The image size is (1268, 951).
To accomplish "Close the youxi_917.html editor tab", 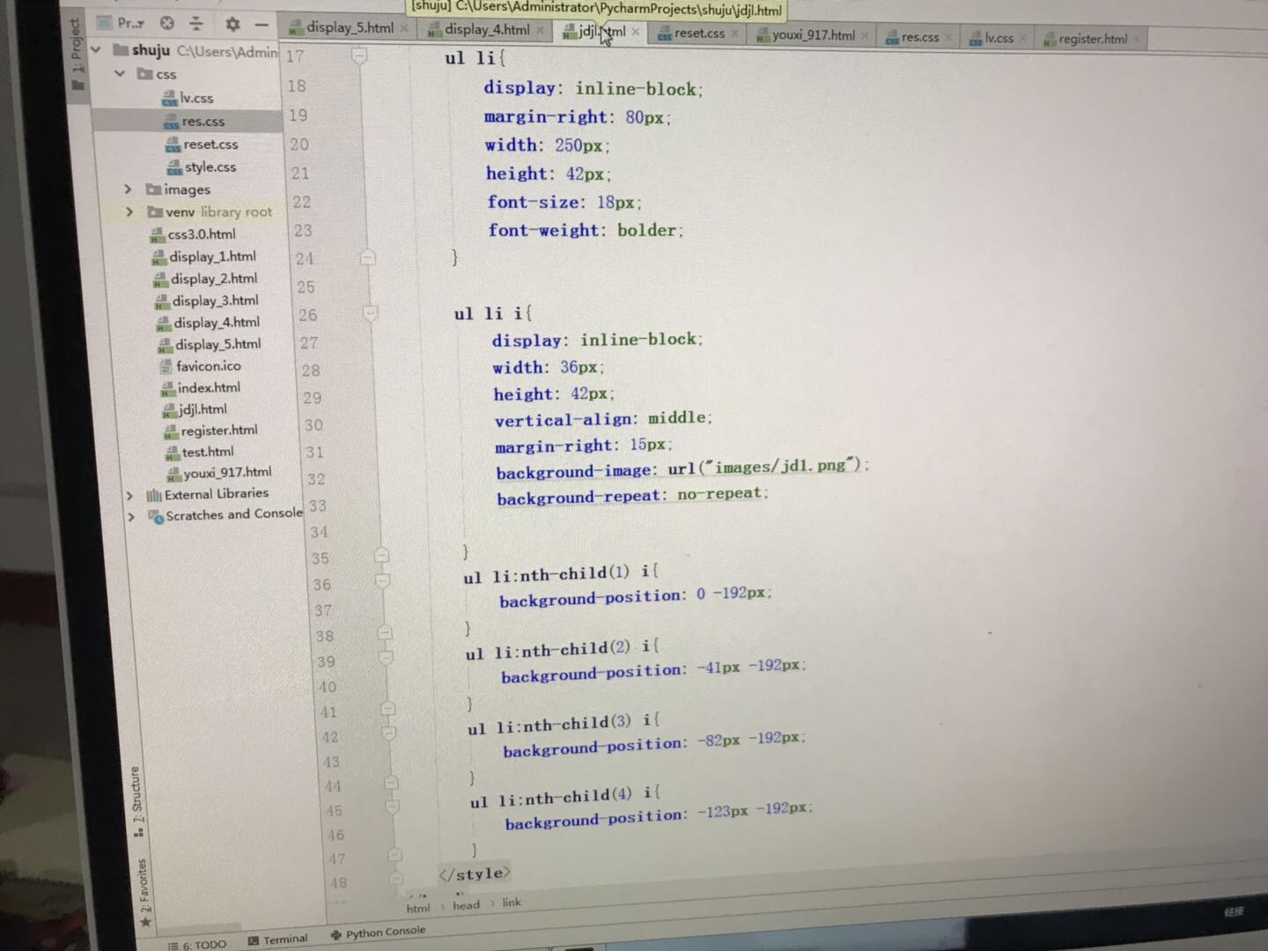I will pos(865,36).
